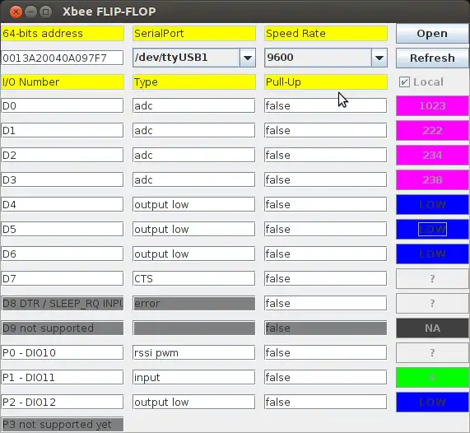This screenshot has height=433, width=470.
Task: Click the D8 row question mark button
Action: [x=432, y=303]
